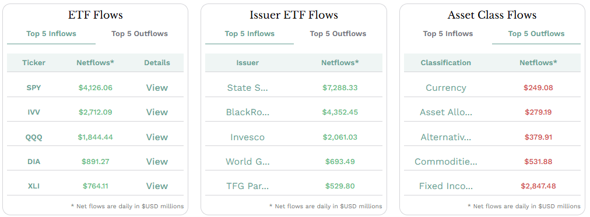
Task: Click the SPY ticker link
Action: [x=34, y=88]
